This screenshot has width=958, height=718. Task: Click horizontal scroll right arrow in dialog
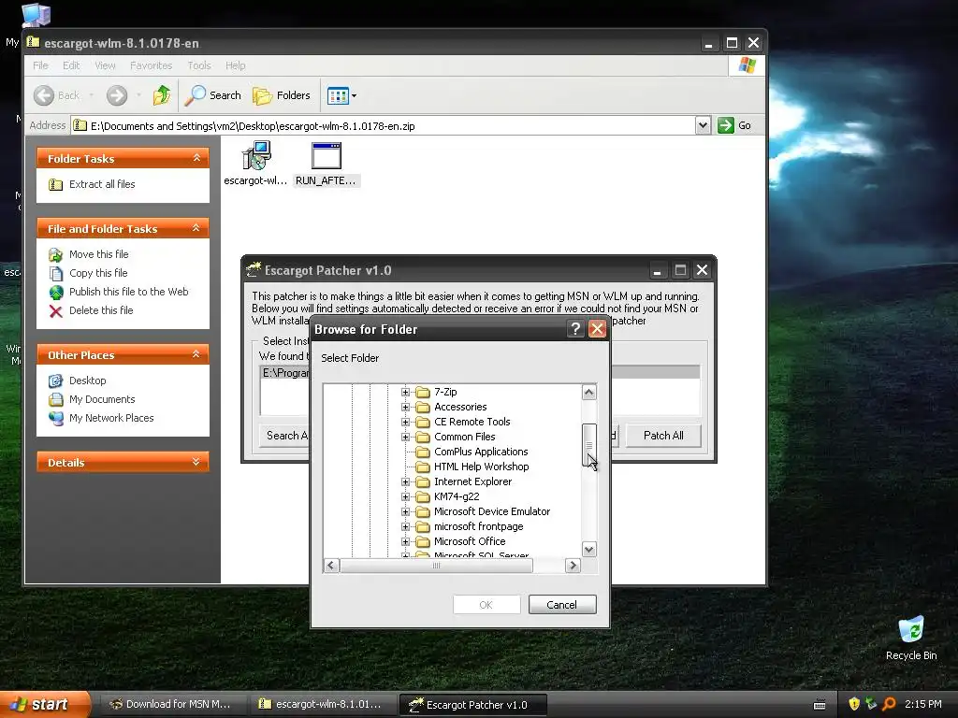[573, 566]
